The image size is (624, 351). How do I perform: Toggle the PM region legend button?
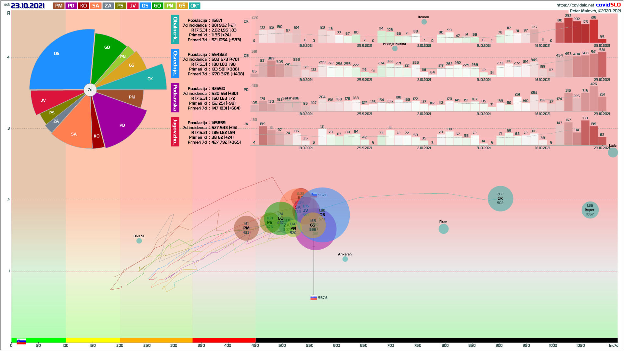59,6
